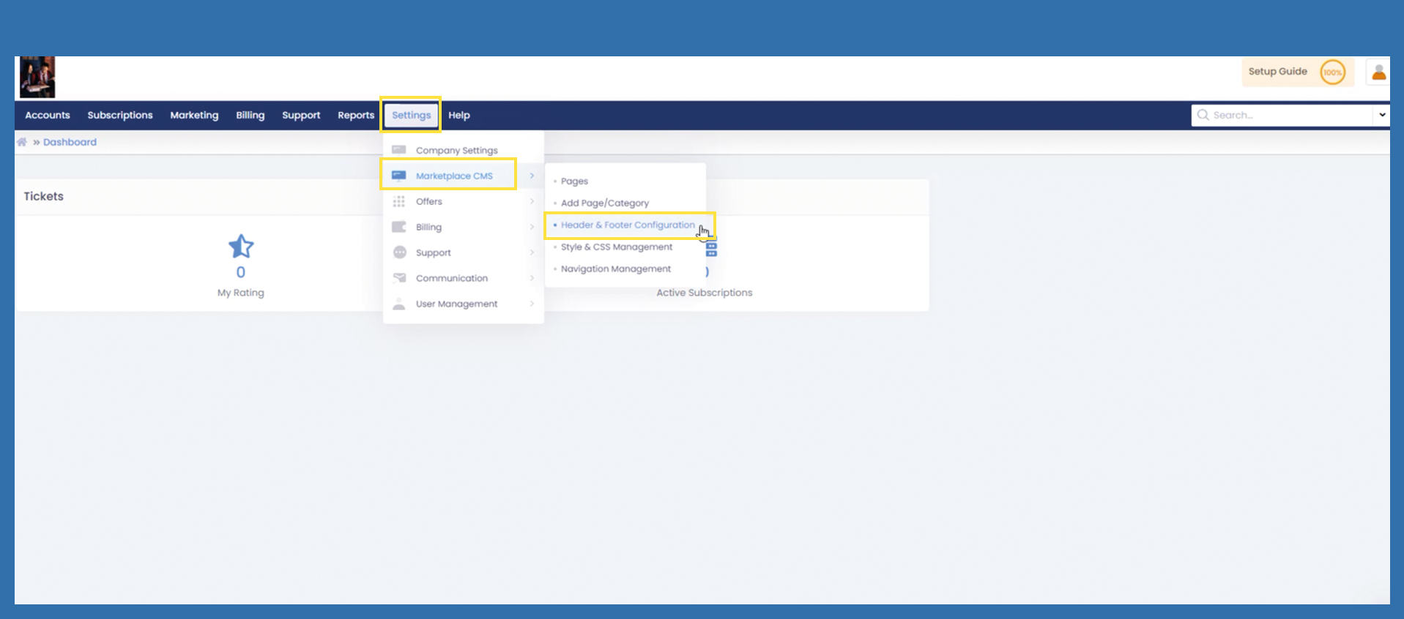Screen dimensions: 1404x619
Task: Click the Company Settings menu icon
Action: 399,150
